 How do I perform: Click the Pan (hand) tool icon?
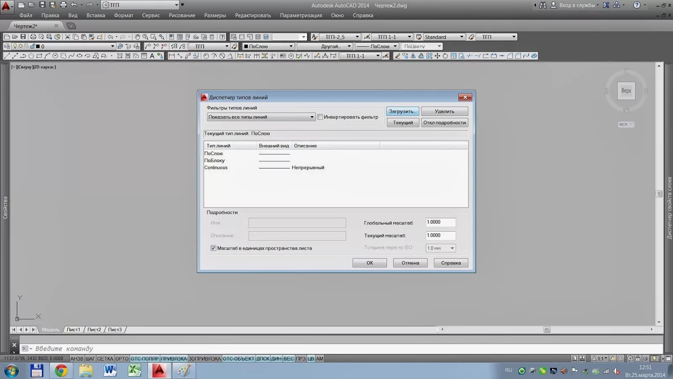137,37
